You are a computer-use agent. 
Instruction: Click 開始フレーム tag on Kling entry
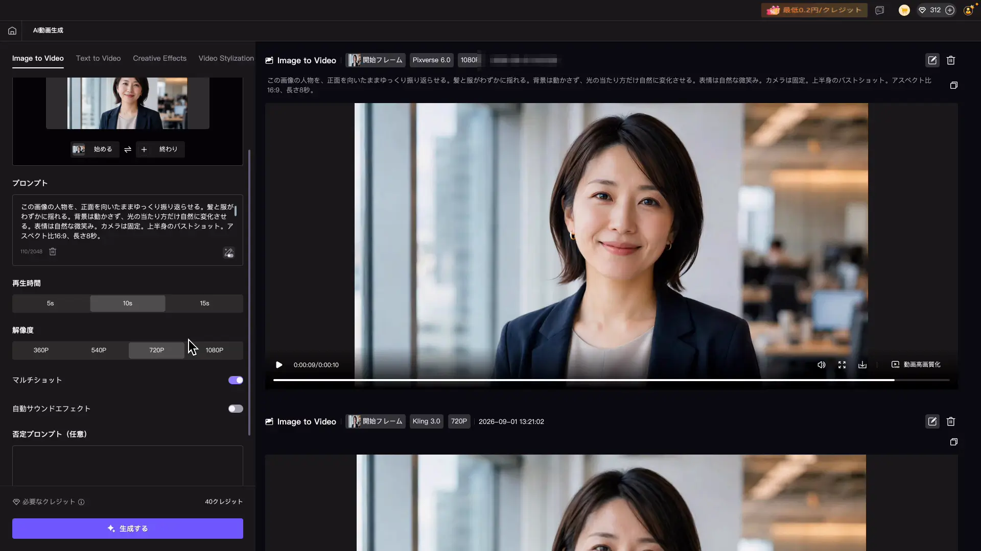(376, 421)
